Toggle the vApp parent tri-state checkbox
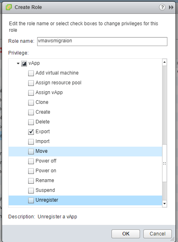The height and width of the screenshot is (242, 178). point(24,64)
